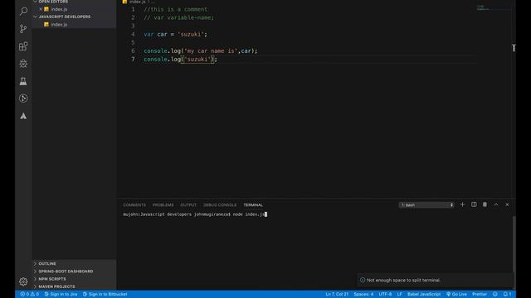Expand the Maven Projects section
The width and height of the screenshot is (531, 298).
tap(56, 286)
